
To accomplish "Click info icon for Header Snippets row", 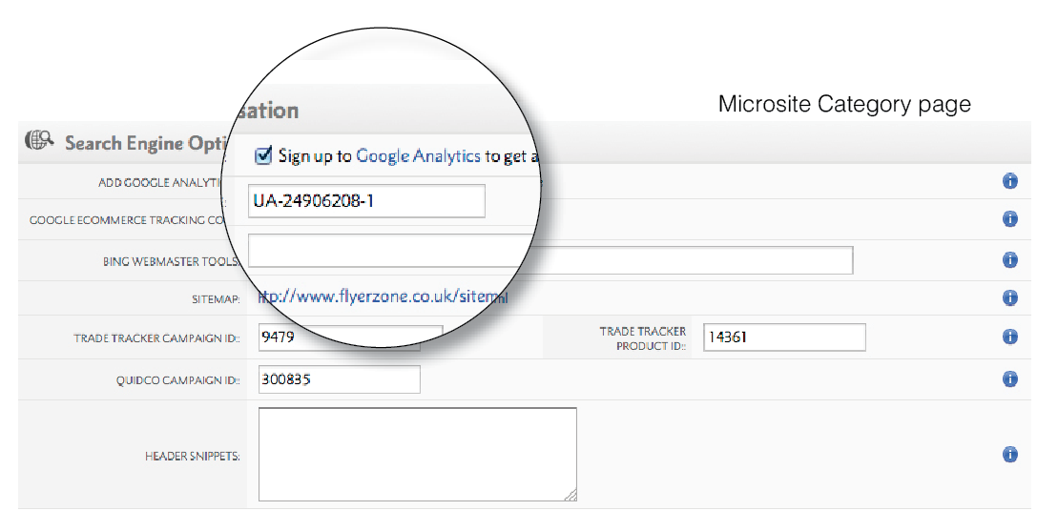I will click(1009, 455).
